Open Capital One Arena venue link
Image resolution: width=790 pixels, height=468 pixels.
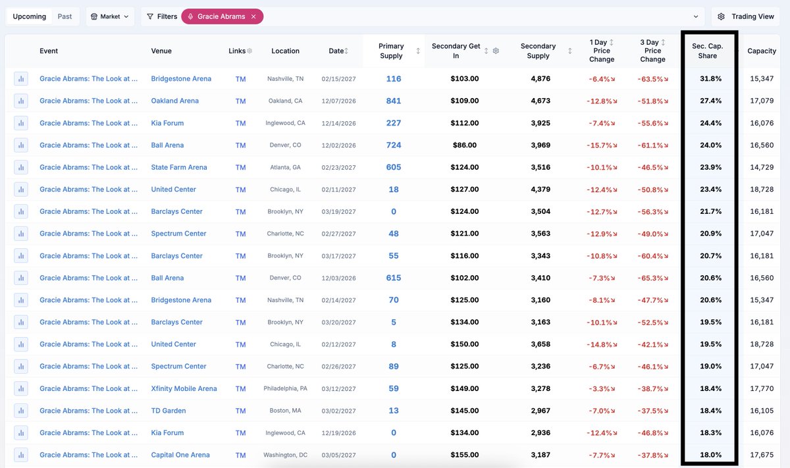coord(180,455)
